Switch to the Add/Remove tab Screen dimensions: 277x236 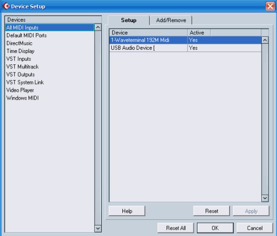click(x=171, y=20)
